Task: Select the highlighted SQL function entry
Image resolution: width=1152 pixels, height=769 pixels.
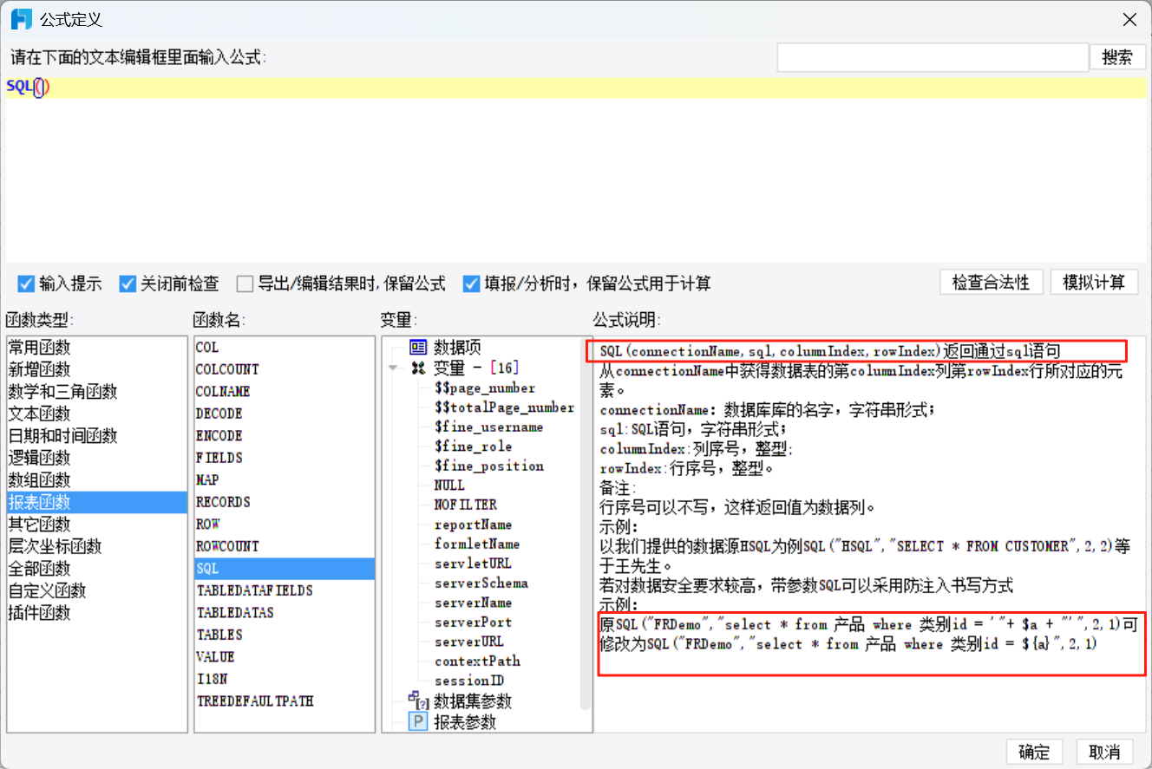Action: [285, 569]
